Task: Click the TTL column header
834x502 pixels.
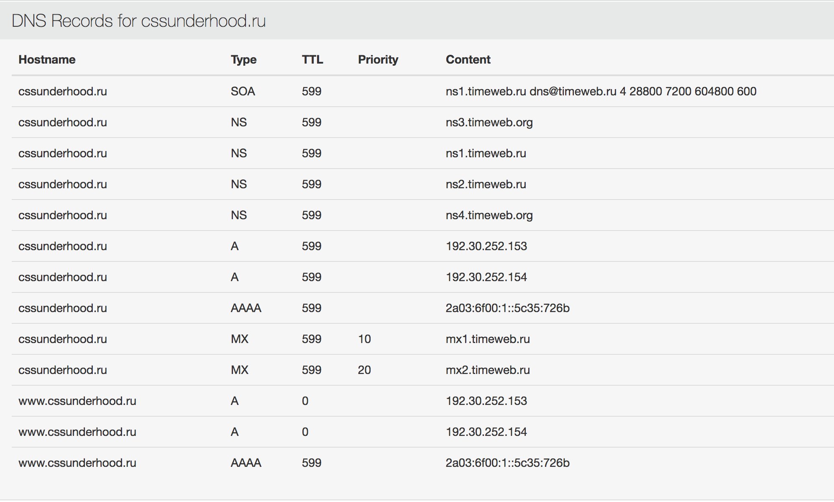Action: pyautogui.click(x=312, y=59)
